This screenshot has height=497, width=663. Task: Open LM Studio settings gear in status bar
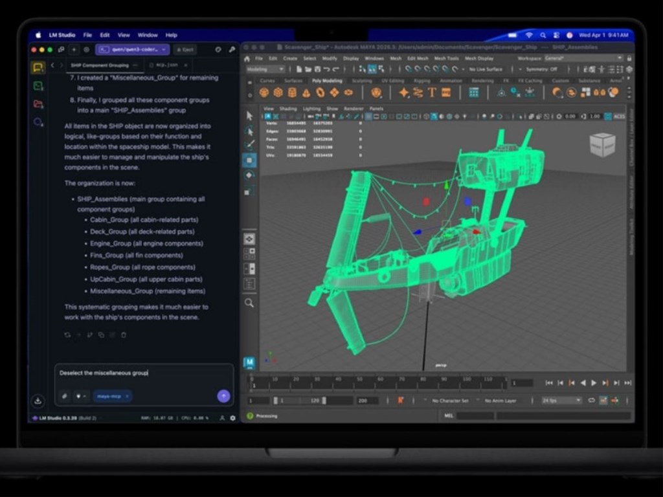(232, 417)
